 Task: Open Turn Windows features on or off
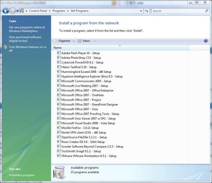click(27, 49)
